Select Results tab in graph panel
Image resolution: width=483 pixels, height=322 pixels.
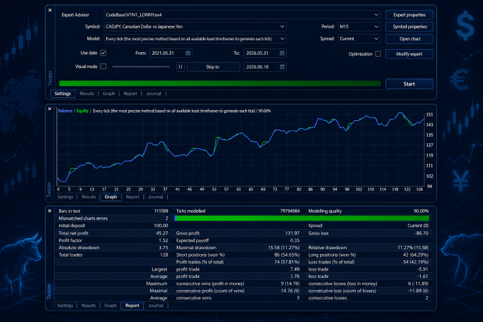[x=89, y=197]
